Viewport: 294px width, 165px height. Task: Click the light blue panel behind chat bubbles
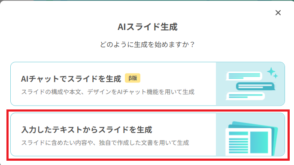(x=250, y=84)
